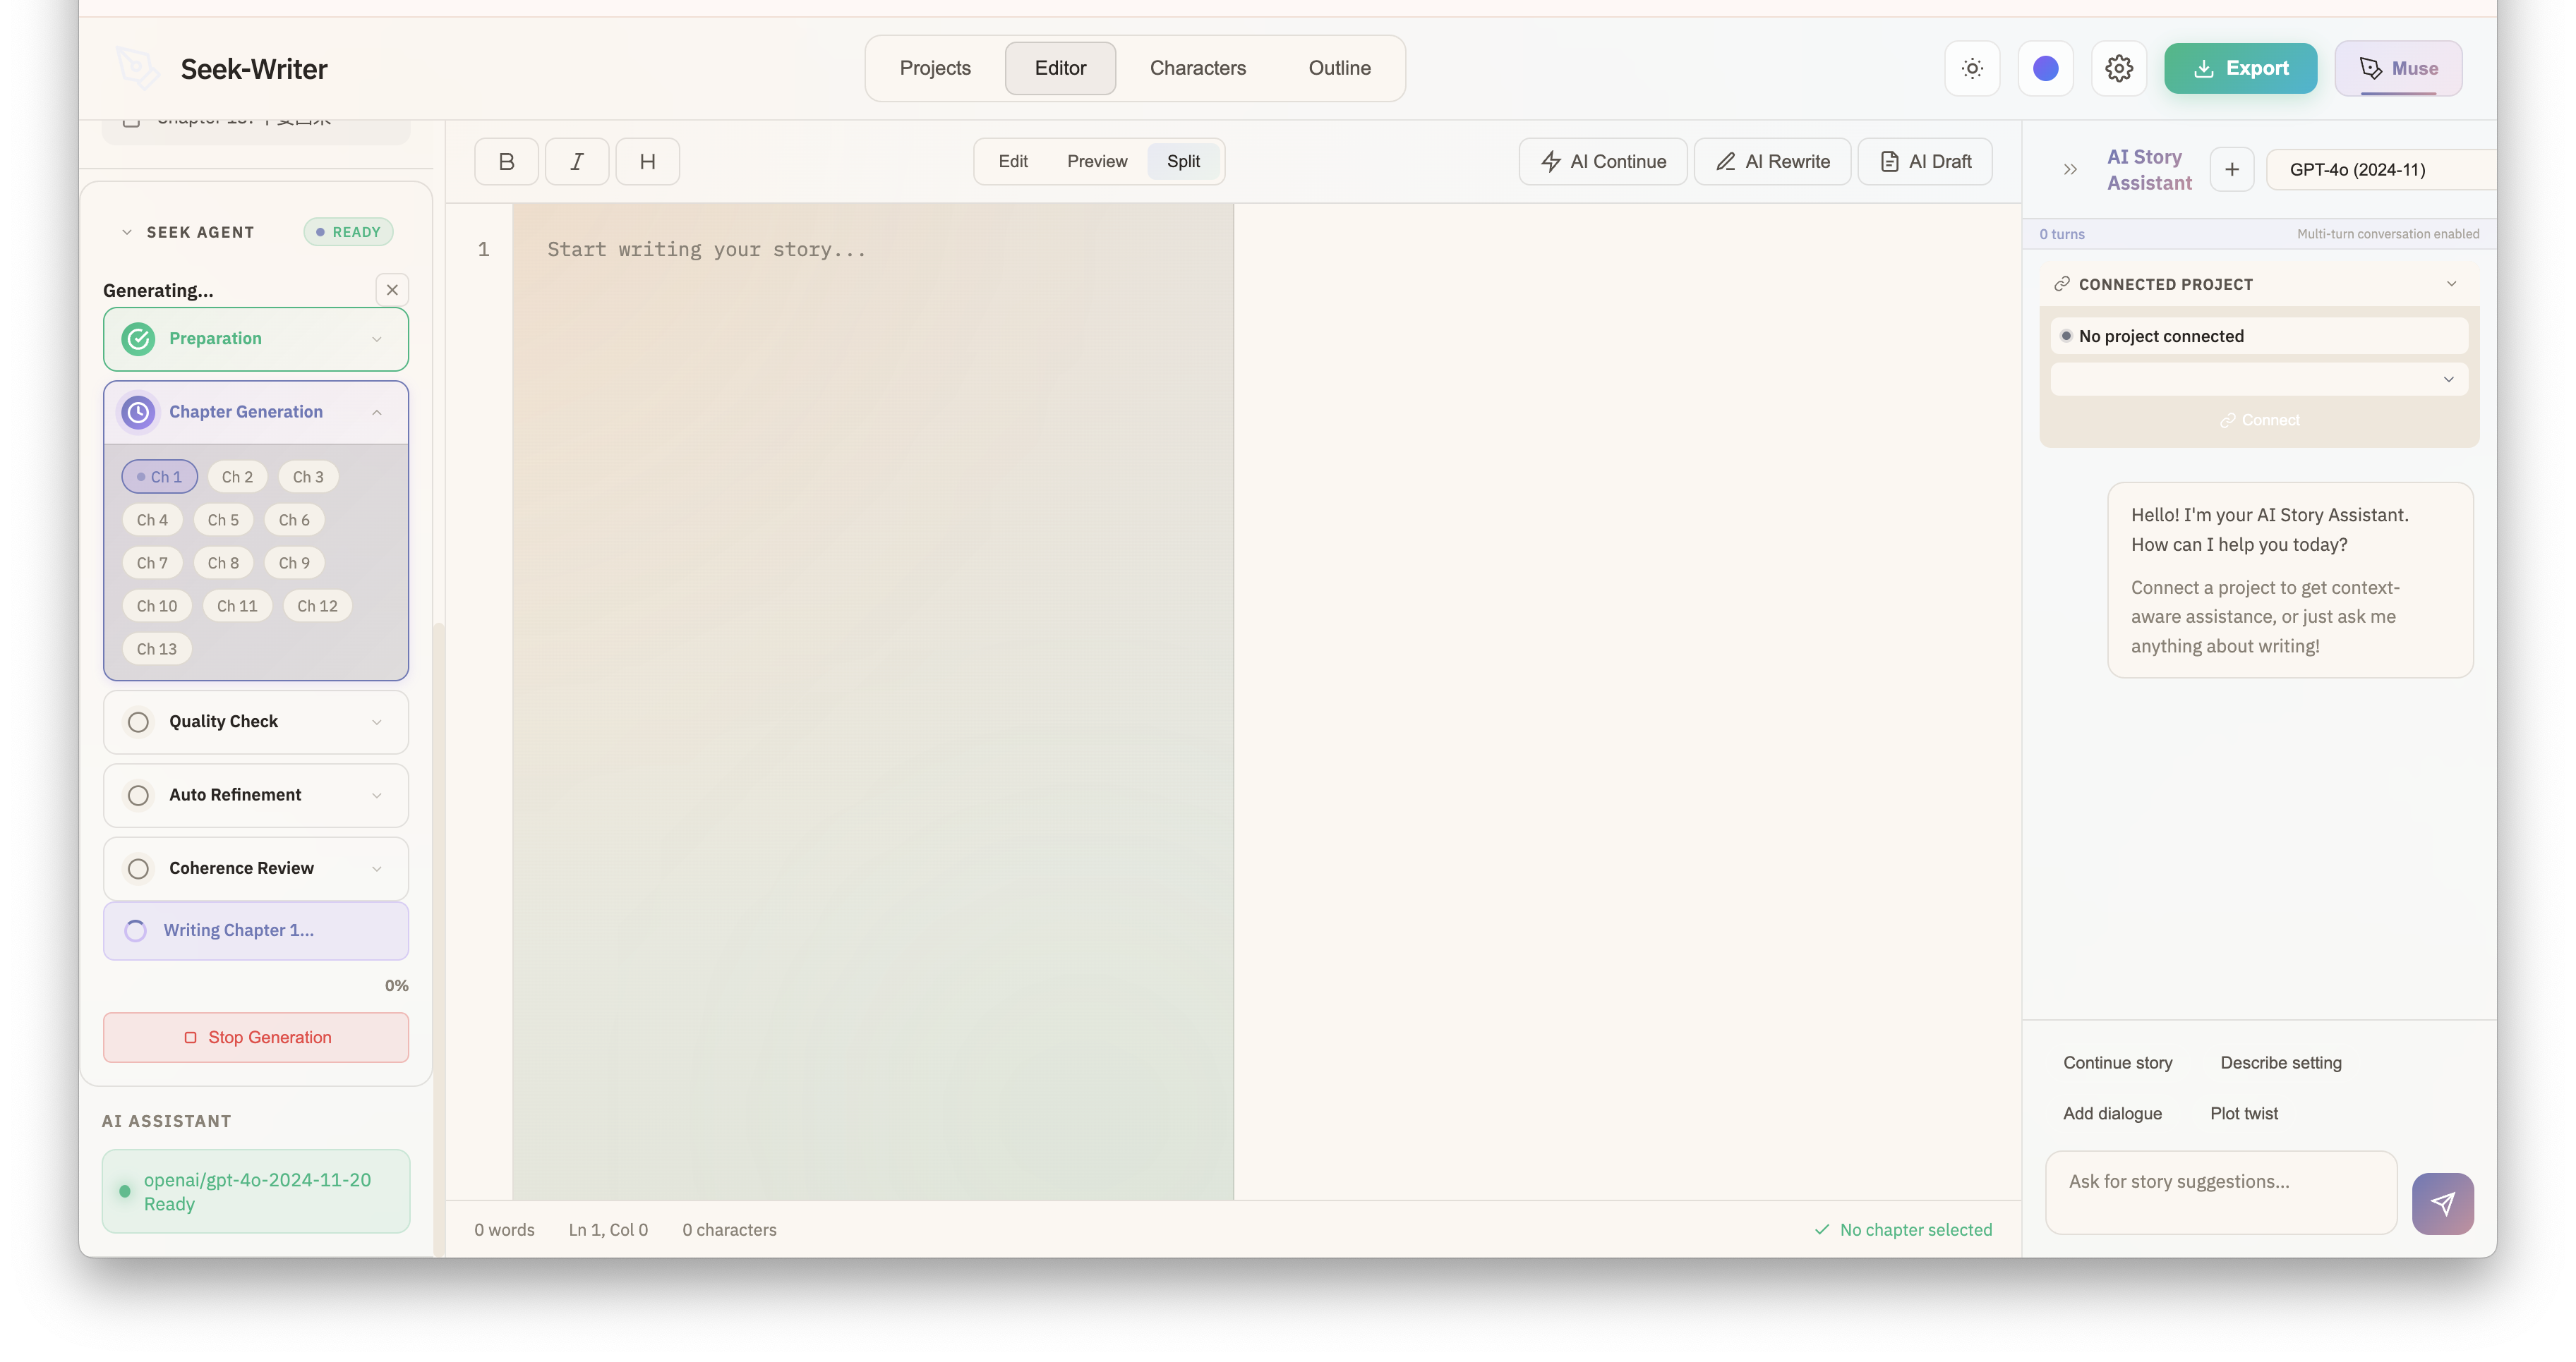Screen dimensions: 2576x1362
Task: Click AI Rewrite
Action: coord(1772,161)
